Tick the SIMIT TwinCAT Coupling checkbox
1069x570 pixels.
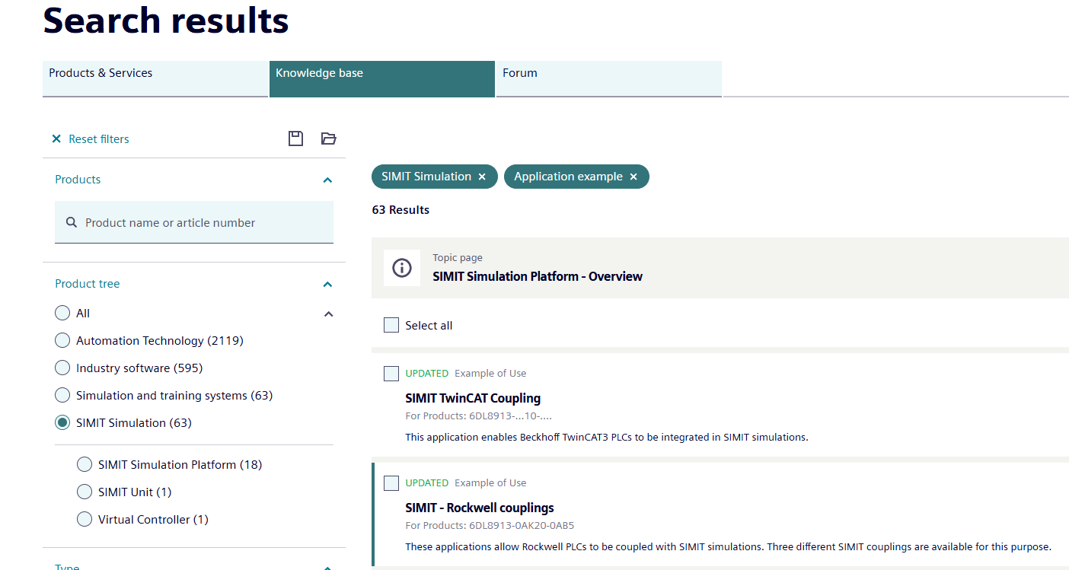pos(391,374)
